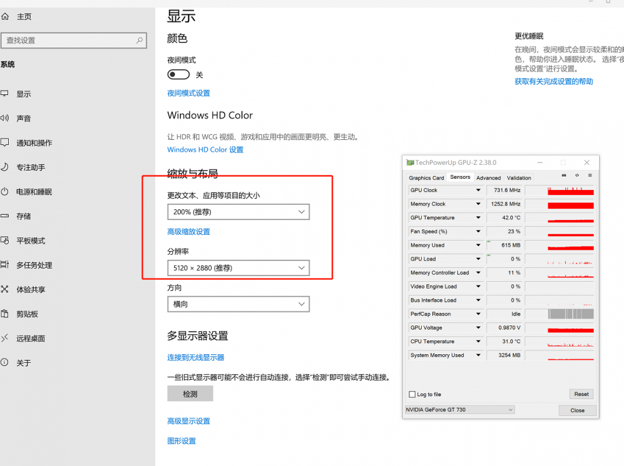Expand the System Memory Used dropdown arrow
This screenshot has height=466, width=624.
(x=479, y=355)
